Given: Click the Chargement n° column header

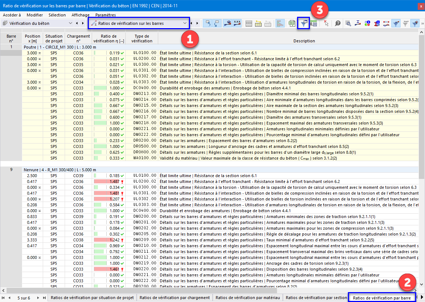Looking at the screenshot, I should tap(78, 38).
